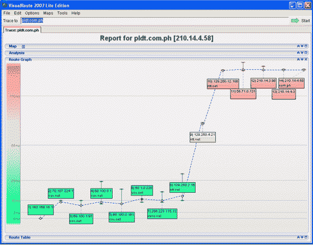
Task: Click the green Start arrow icon
Action: click(x=295, y=21)
